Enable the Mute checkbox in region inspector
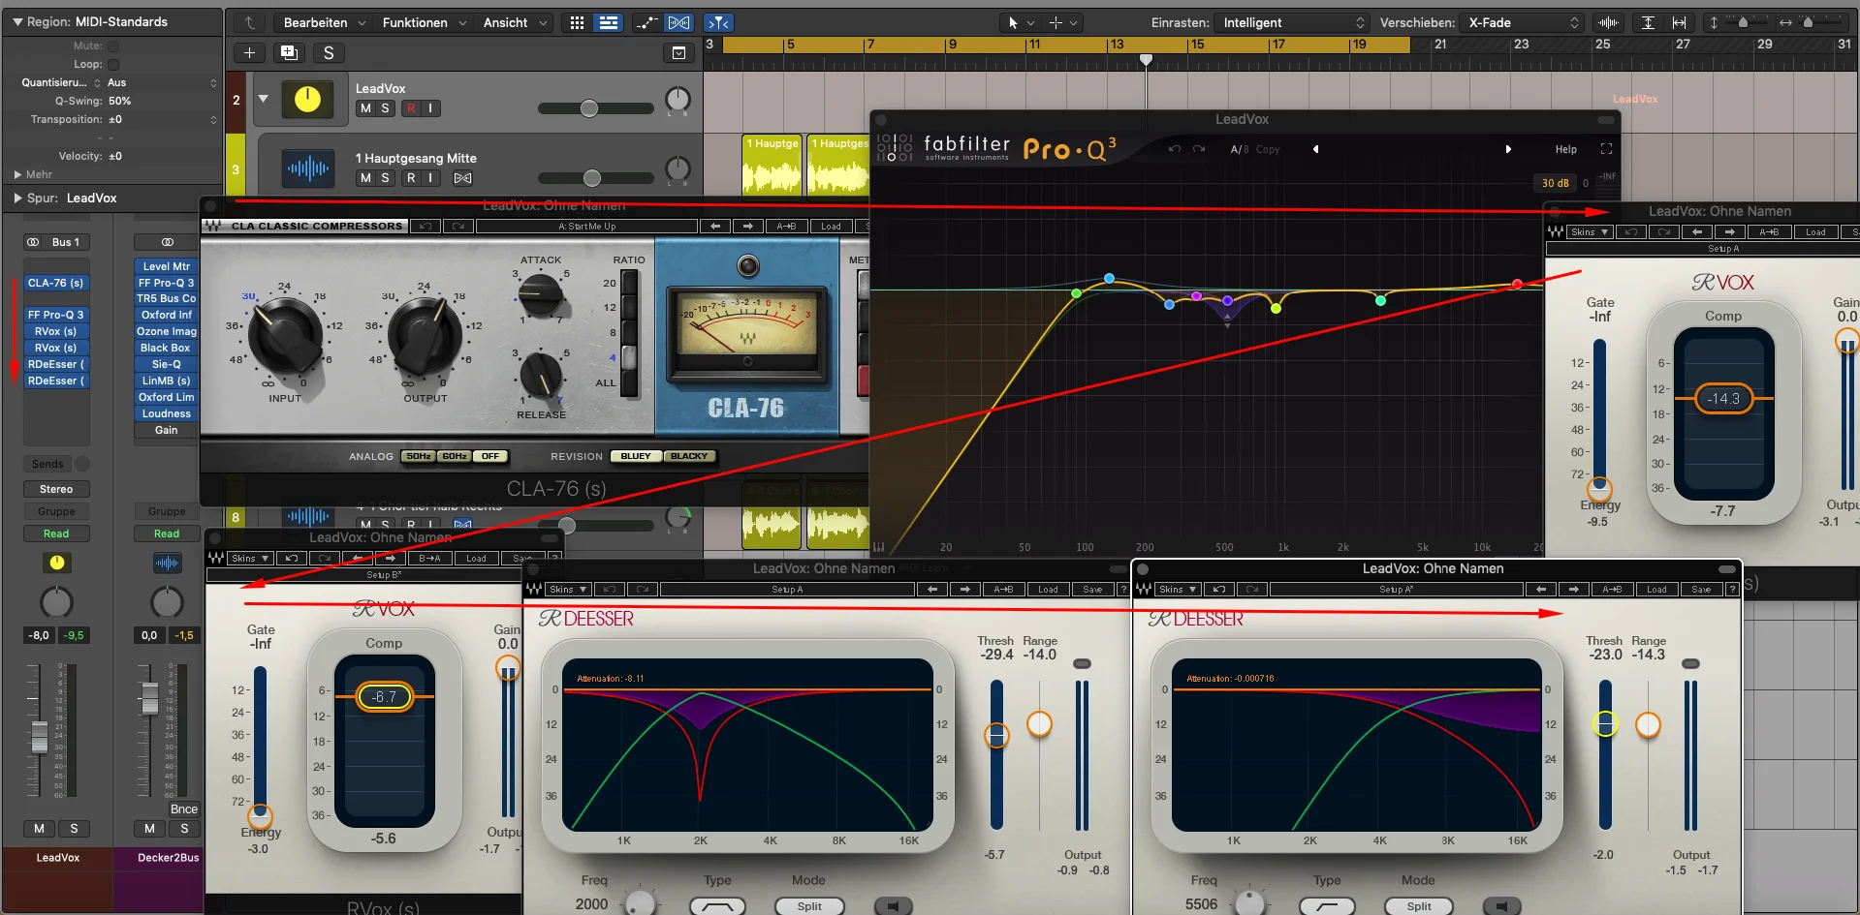The image size is (1860, 915). point(113,46)
